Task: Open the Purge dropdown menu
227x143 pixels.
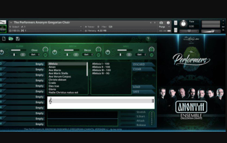Action: 164,27
